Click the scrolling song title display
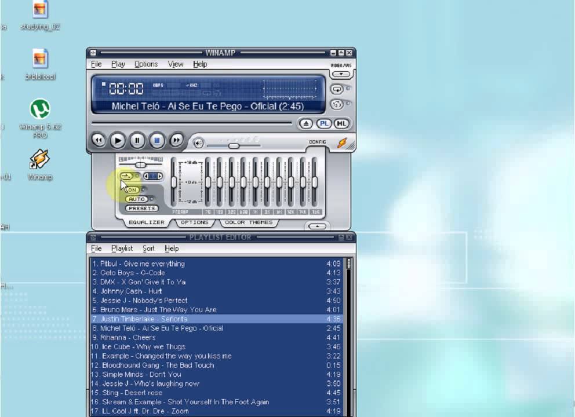 click(208, 106)
